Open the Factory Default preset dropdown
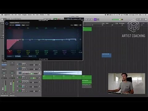The image size is (148, 111). point(19,23)
